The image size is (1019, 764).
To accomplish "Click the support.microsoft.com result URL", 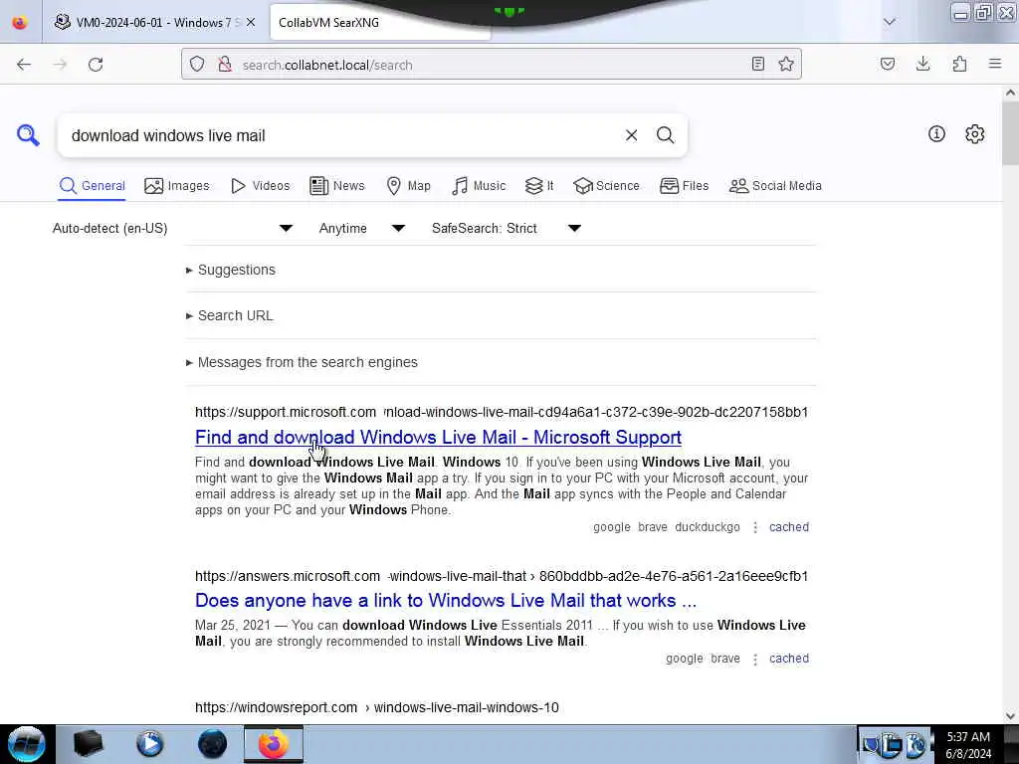I will click(502, 412).
